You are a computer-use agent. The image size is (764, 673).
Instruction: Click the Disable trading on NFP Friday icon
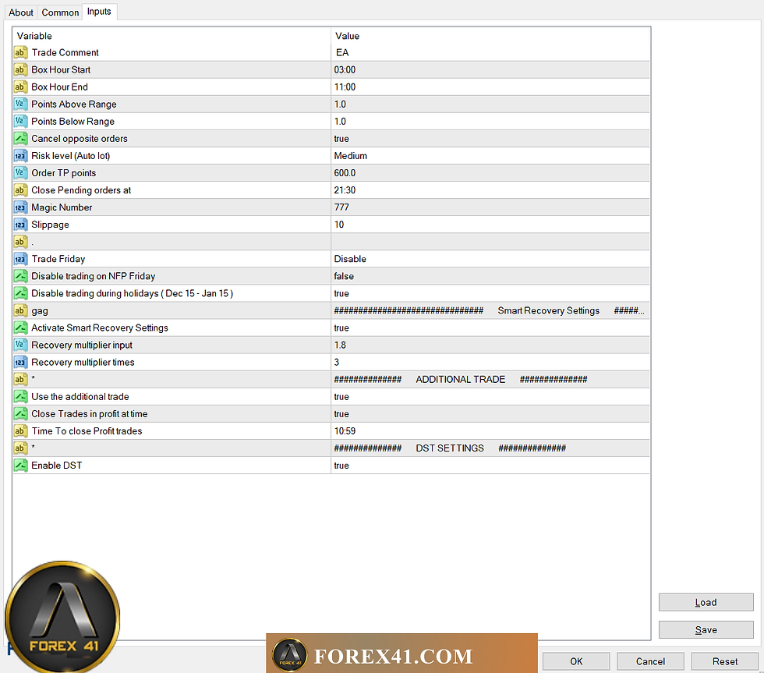(20, 276)
